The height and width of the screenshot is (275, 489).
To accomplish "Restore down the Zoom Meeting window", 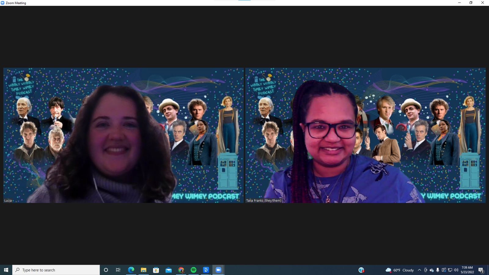I will coord(471,3).
